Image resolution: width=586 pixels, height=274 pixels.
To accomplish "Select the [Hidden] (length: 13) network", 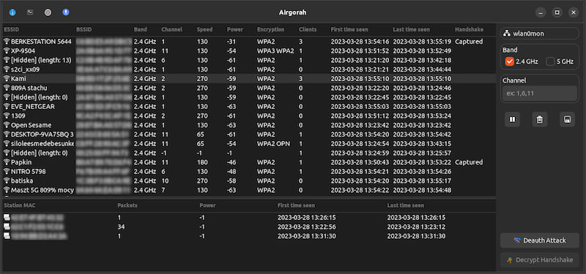I will click(248, 60).
